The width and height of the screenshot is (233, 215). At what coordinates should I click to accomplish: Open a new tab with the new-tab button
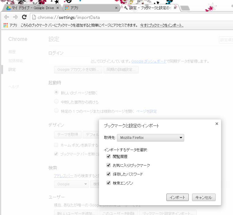pos(185,8)
